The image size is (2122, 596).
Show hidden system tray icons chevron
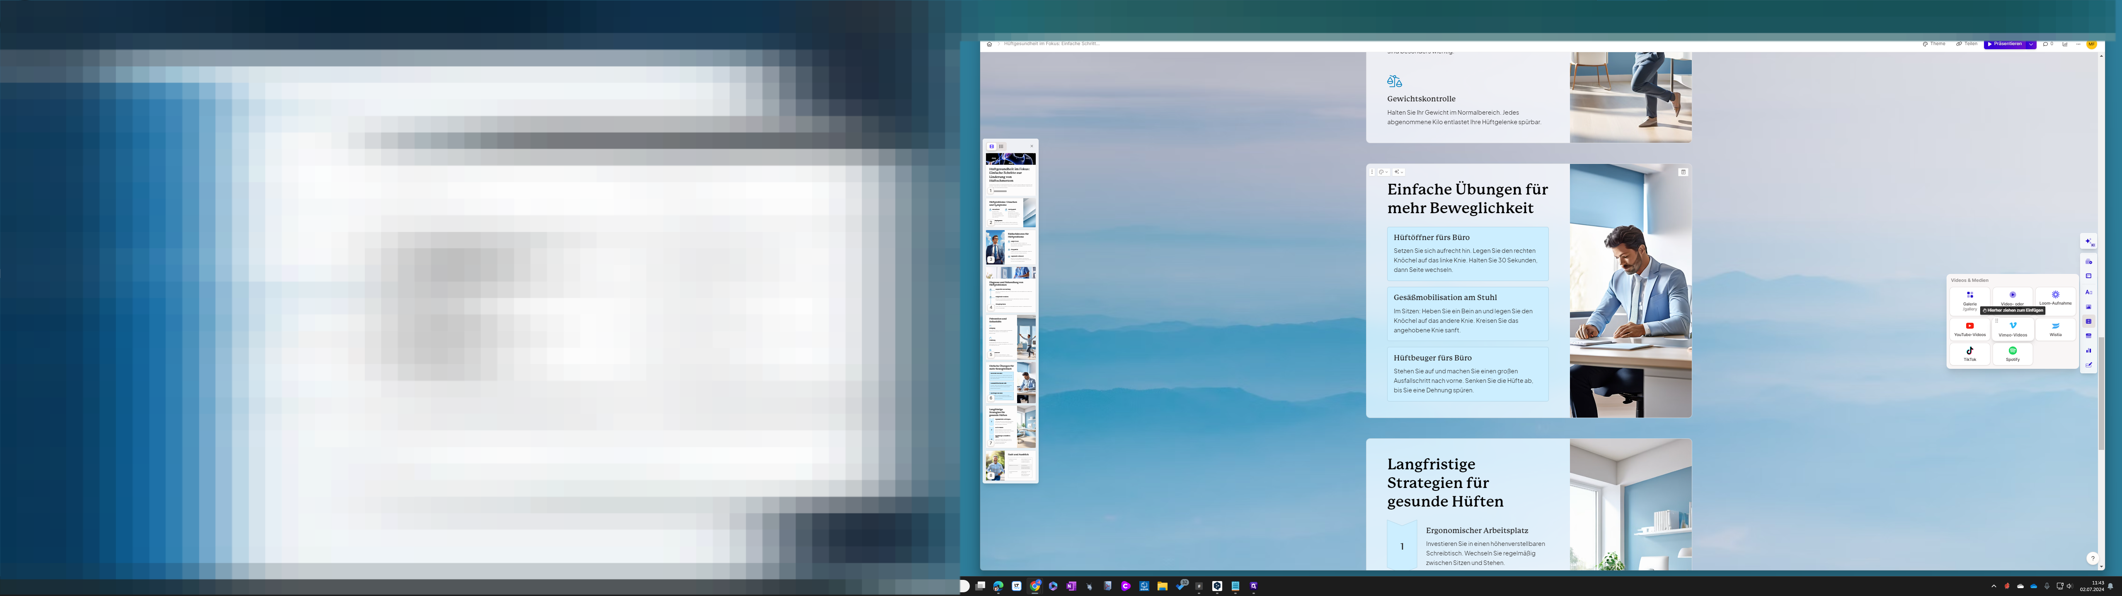pyautogui.click(x=1994, y=586)
